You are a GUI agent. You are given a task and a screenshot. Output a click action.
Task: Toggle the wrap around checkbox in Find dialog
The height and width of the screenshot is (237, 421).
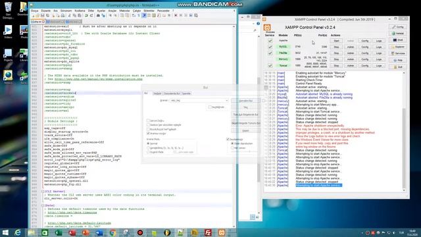tap(148, 133)
